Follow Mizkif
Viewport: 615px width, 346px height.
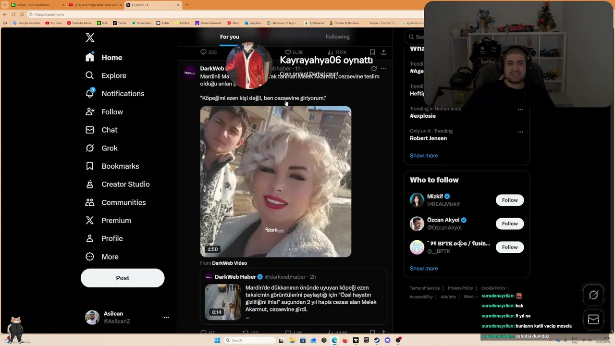510,200
